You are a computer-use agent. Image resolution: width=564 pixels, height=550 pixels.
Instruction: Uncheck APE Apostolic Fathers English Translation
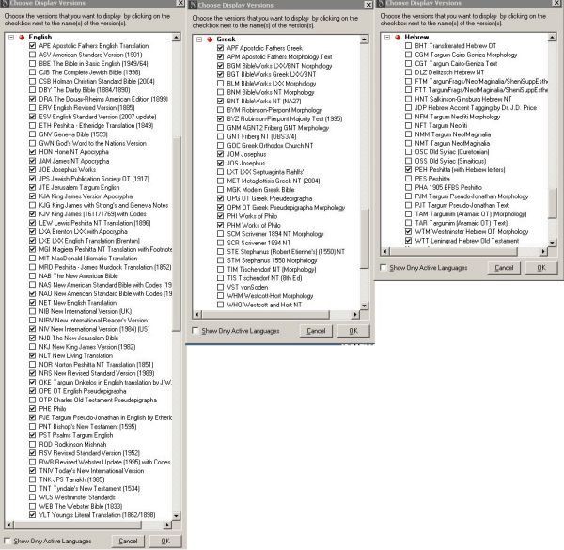point(32,46)
